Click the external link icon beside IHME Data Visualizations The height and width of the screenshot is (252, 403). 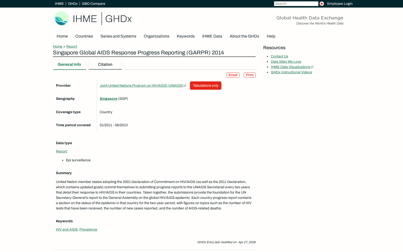(312, 67)
